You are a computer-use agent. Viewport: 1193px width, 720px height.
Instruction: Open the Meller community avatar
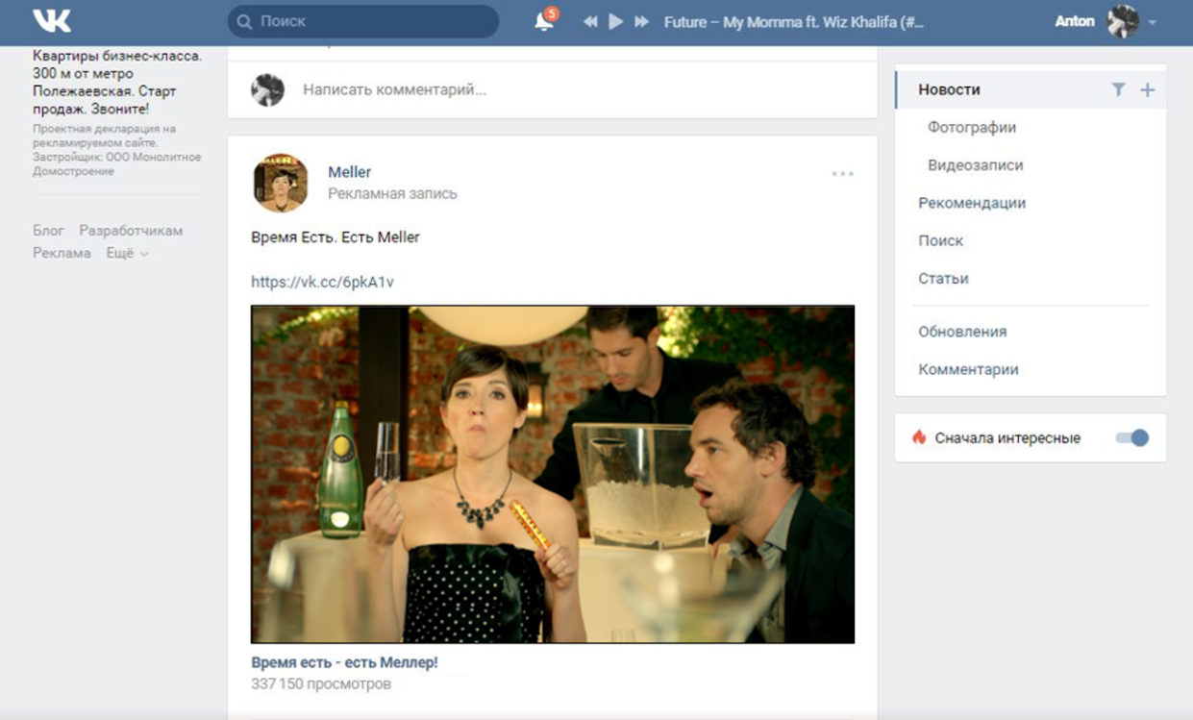[x=281, y=183]
